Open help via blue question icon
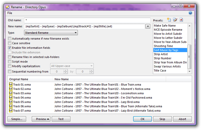This screenshot has height=130, width=201. point(190,13)
